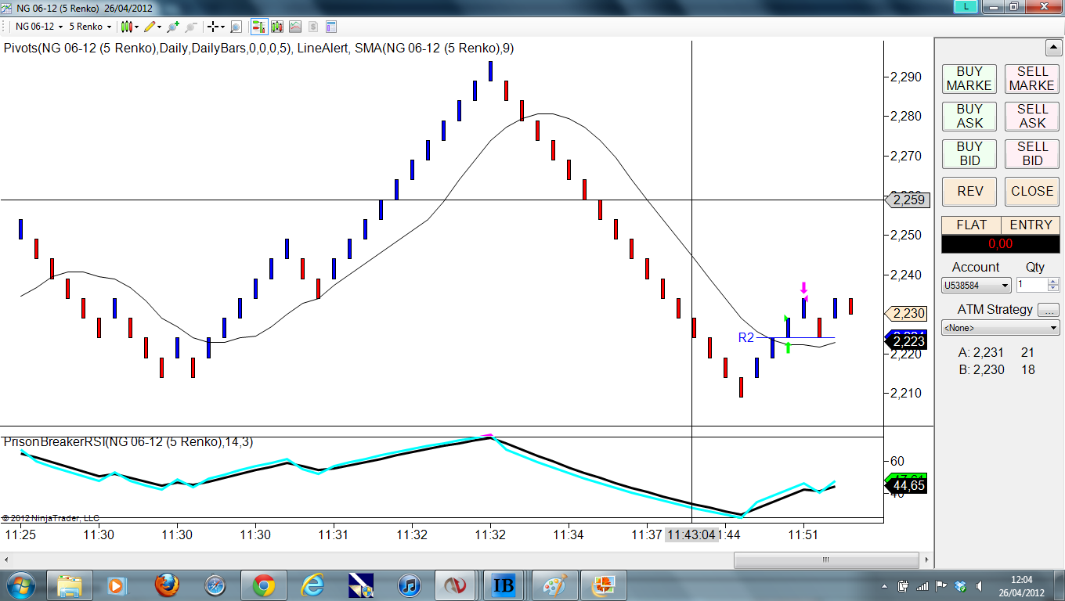Open the ATM Strategy None dropdown
Image resolution: width=1065 pixels, height=601 pixels.
1001,328
